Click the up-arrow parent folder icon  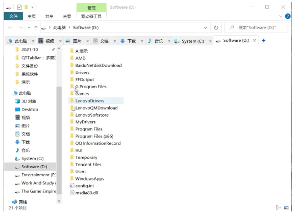click(x=36, y=28)
